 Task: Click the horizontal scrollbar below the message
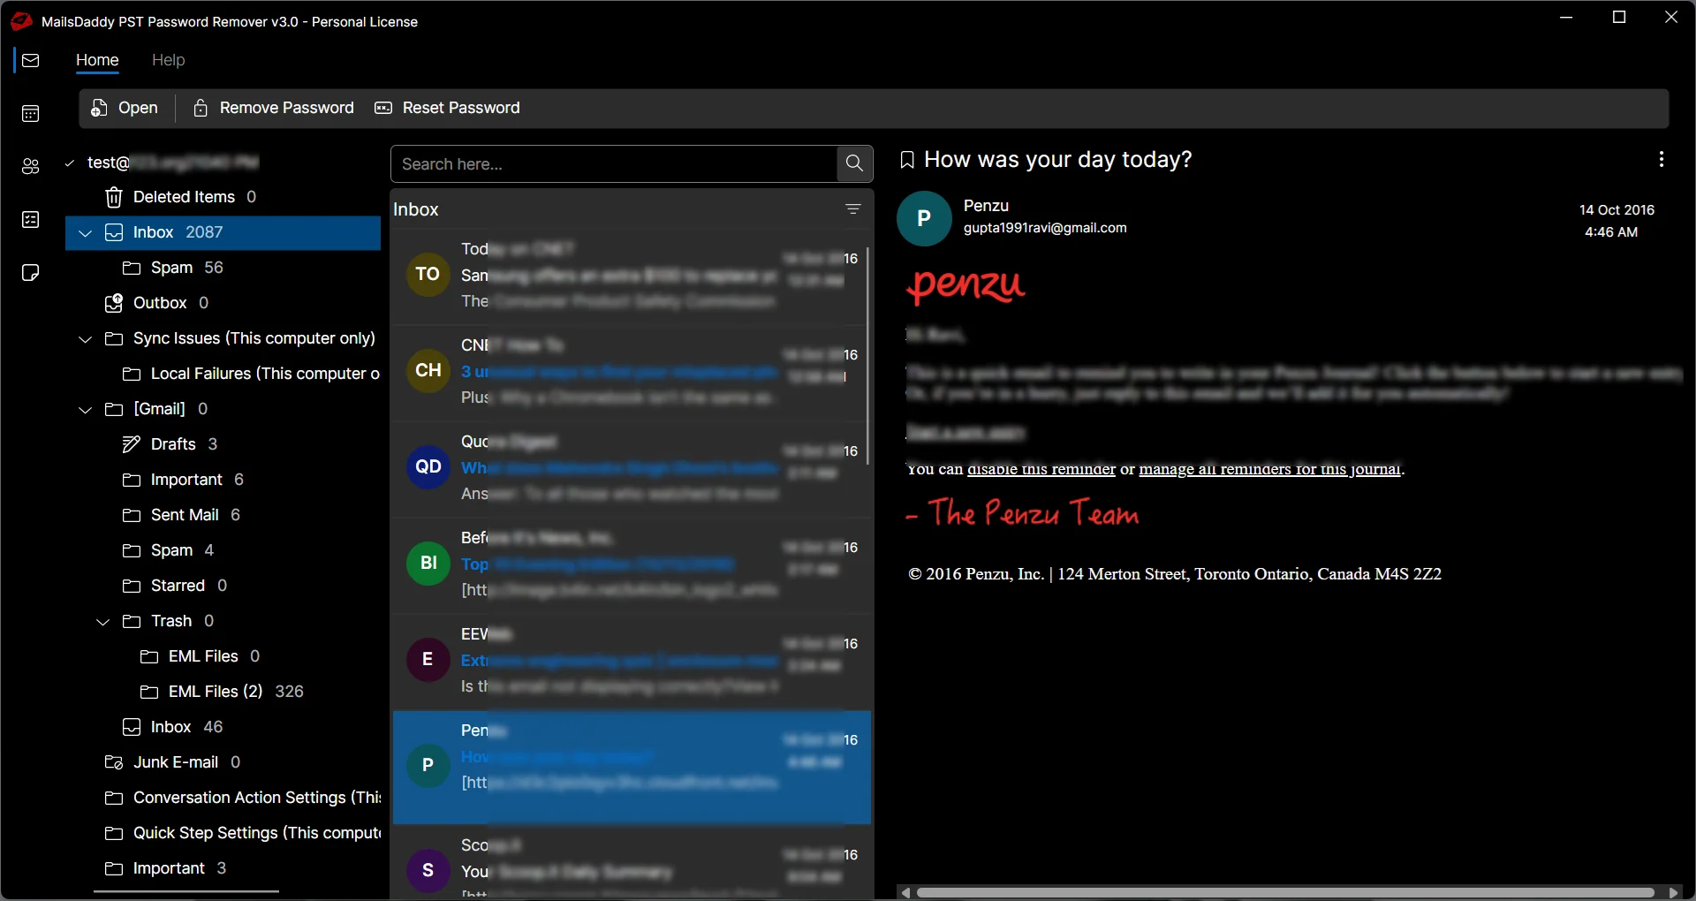1281,892
